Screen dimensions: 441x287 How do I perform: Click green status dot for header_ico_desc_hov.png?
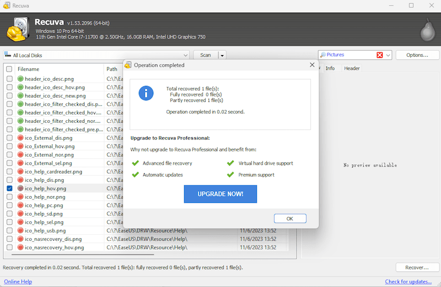click(x=20, y=87)
